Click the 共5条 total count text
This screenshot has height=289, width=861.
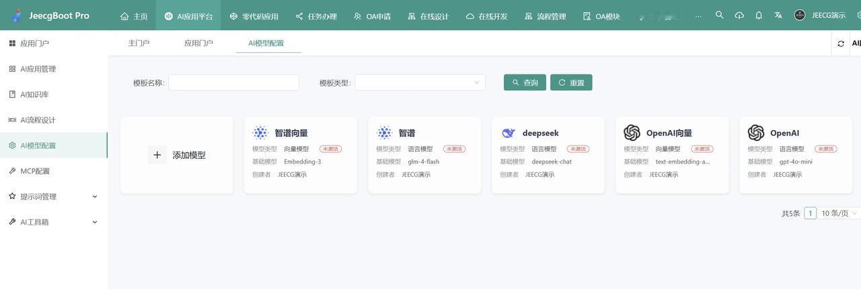pyautogui.click(x=791, y=213)
